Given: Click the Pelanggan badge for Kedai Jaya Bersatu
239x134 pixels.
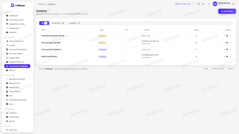Looking at the screenshot, I should [x=103, y=56].
